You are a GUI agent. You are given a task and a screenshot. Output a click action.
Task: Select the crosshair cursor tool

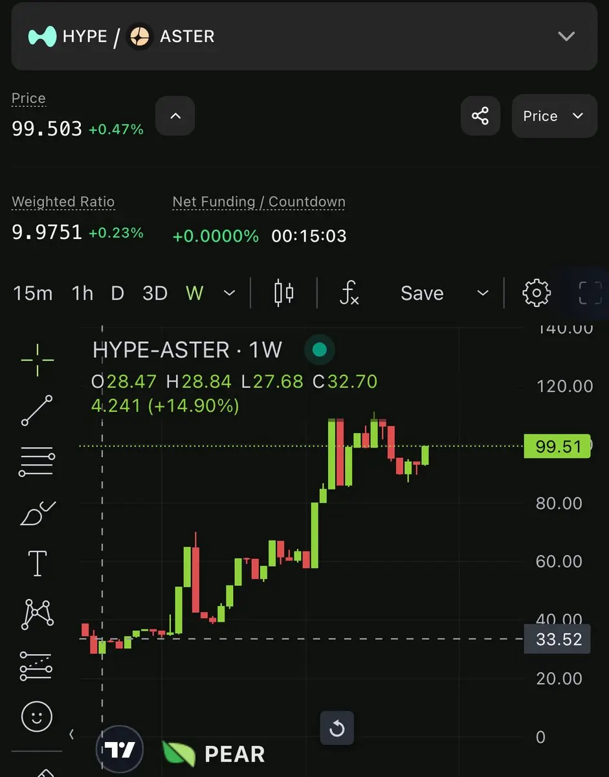tap(37, 360)
